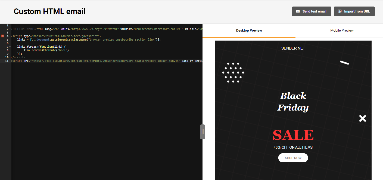Viewport: 383px width, 180px height.
Task: Switch to the Mobile Preview tab
Action: [x=342, y=30]
